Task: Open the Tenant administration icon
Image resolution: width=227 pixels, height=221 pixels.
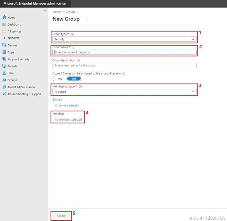Action: click(x=4, y=87)
